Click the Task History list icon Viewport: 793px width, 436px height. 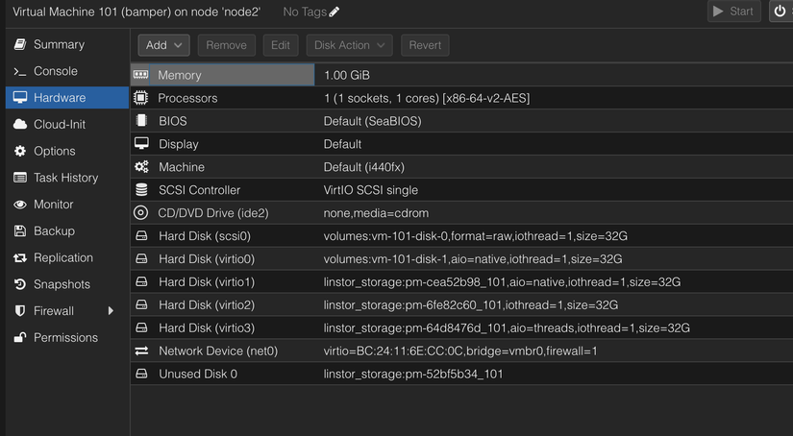coord(20,178)
